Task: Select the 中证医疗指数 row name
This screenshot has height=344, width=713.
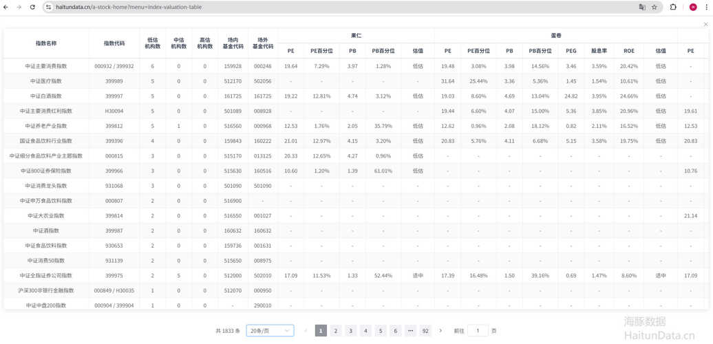Action: (46, 81)
